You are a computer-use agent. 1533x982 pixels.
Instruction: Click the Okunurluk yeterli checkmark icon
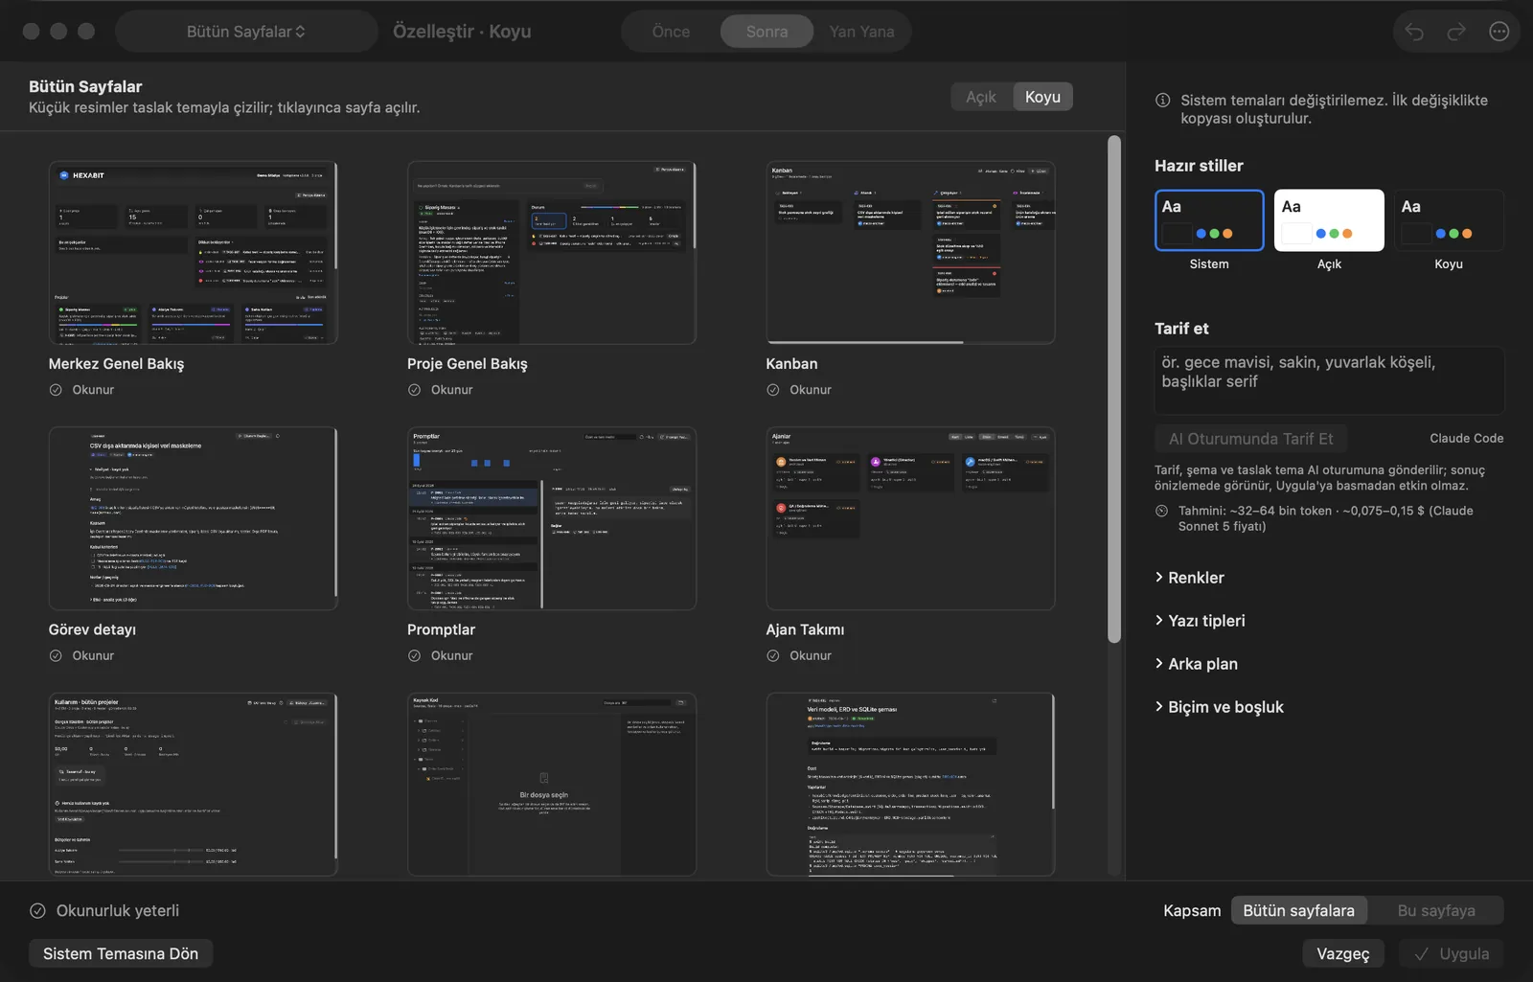37,911
